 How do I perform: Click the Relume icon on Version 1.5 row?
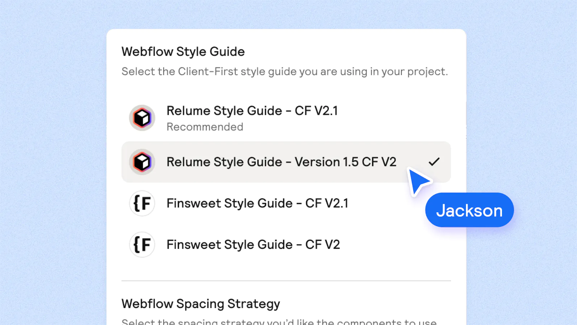(142, 162)
